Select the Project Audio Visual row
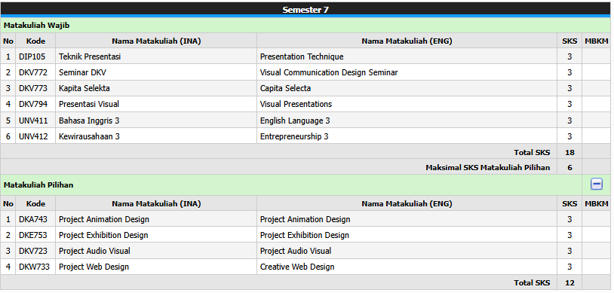The width and height of the screenshot is (614, 293). click(x=305, y=251)
